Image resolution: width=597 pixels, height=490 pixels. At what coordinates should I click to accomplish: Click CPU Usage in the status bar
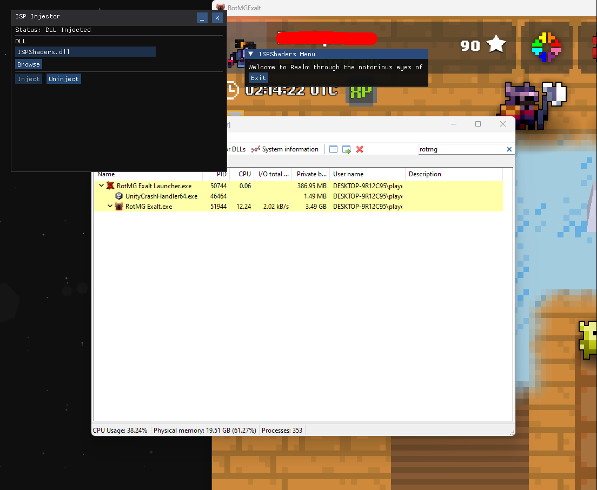pyautogui.click(x=120, y=430)
